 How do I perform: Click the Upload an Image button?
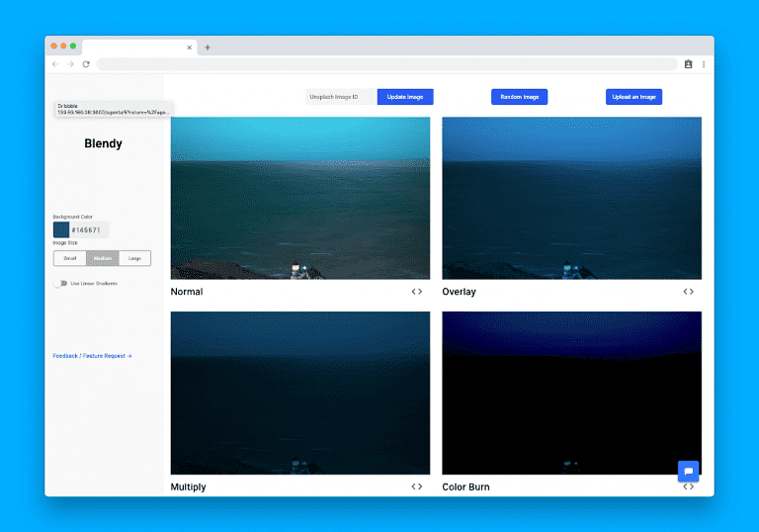[x=633, y=97]
